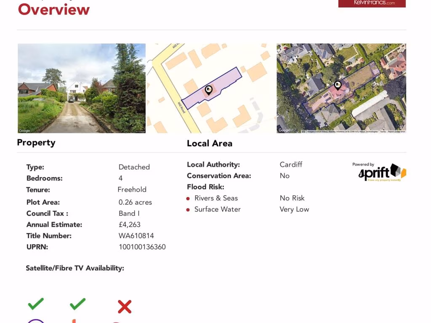
Task: Click the second green checkmark icon
Action: click(x=77, y=303)
